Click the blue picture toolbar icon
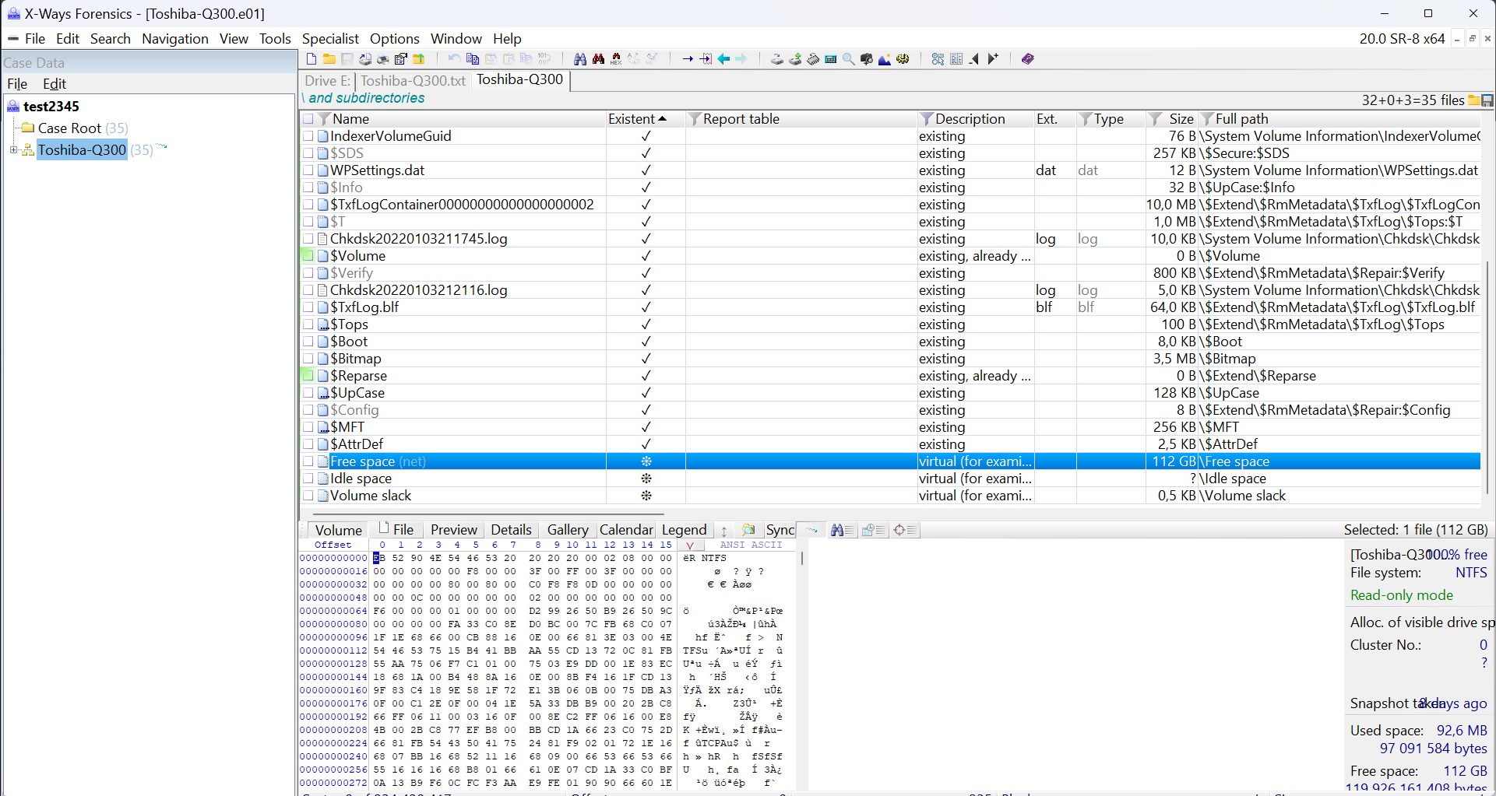Viewport: 1496px width, 796px height. click(885, 59)
